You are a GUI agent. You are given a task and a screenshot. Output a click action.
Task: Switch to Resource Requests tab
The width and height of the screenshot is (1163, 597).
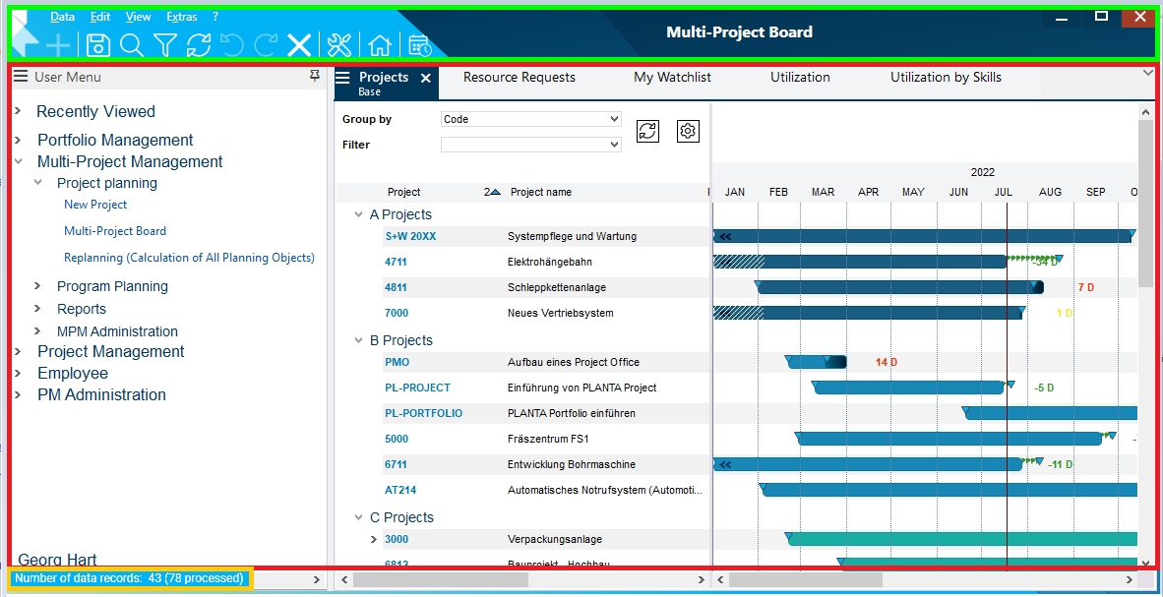(519, 78)
